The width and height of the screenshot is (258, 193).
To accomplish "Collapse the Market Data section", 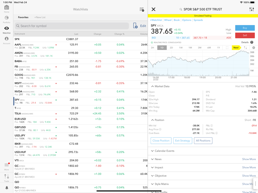I will click(x=153, y=86).
